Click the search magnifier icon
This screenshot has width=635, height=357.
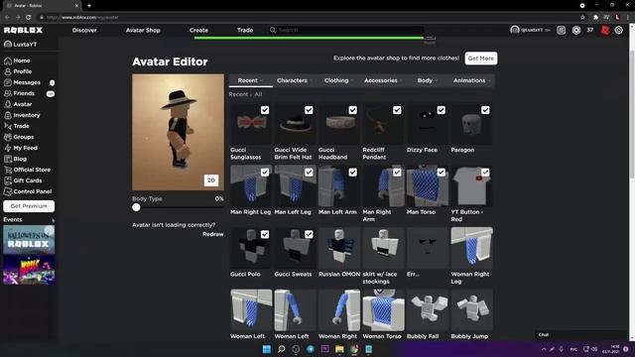point(273,30)
